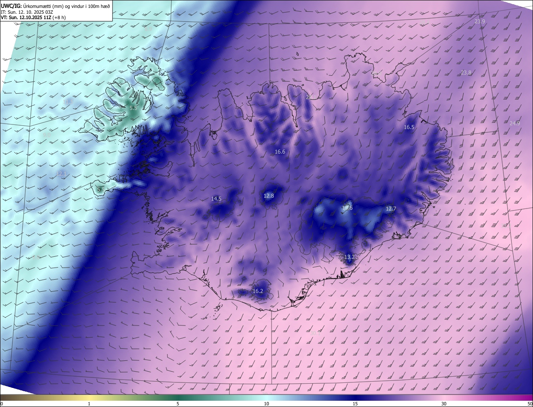Click the title "Úrkomumætti (mm) og vindur í 100m hæð"

pos(66,6)
